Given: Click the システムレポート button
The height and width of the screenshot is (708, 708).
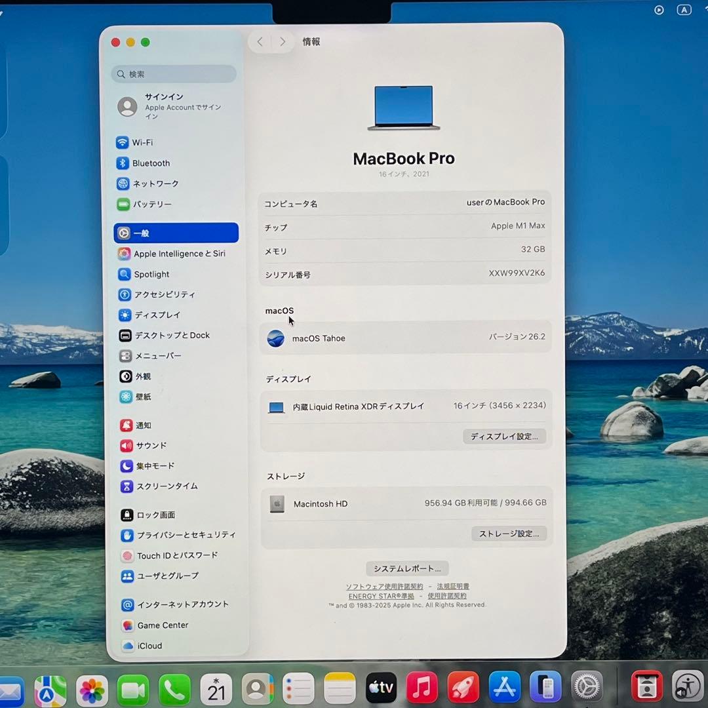Looking at the screenshot, I should 406,568.
